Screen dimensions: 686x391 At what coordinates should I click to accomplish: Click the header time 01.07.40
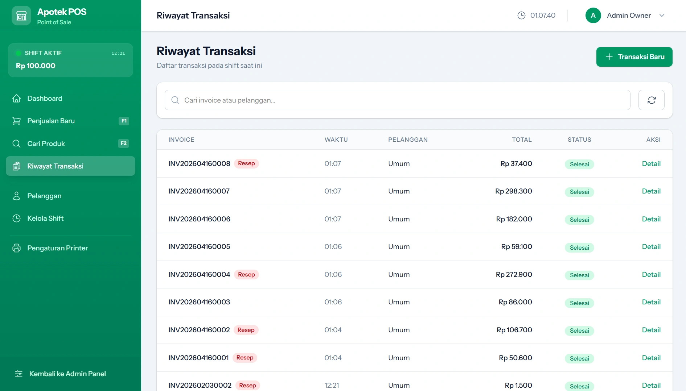(543, 15)
